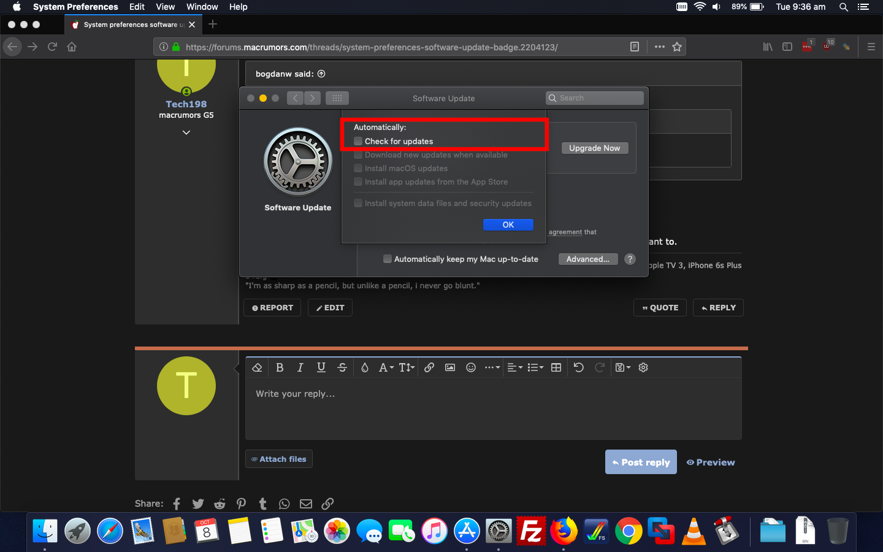Toggle reader view icon in address bar
Viewport: 883px width, 552px height.
[635, 47]
